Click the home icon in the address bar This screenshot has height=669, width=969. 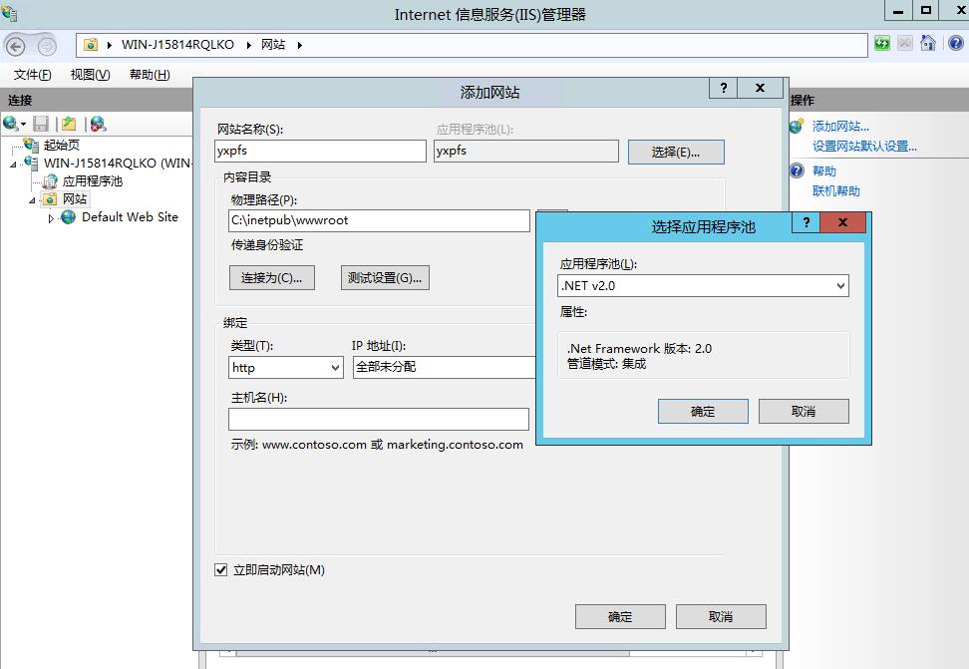927,44
